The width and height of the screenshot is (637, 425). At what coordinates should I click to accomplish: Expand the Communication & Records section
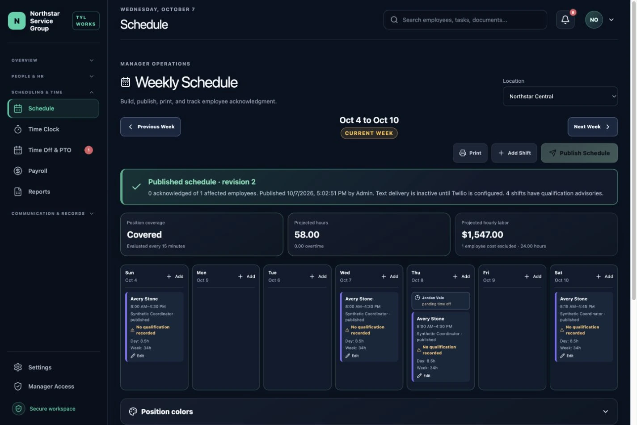point(53,214)
